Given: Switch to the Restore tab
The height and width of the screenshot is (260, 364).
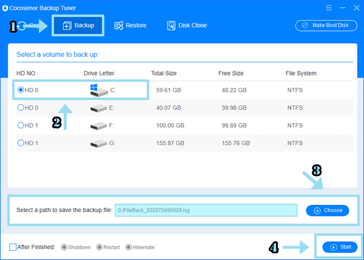Looking at the screenshot, I should pyautogui.click(x=130, y=25).
